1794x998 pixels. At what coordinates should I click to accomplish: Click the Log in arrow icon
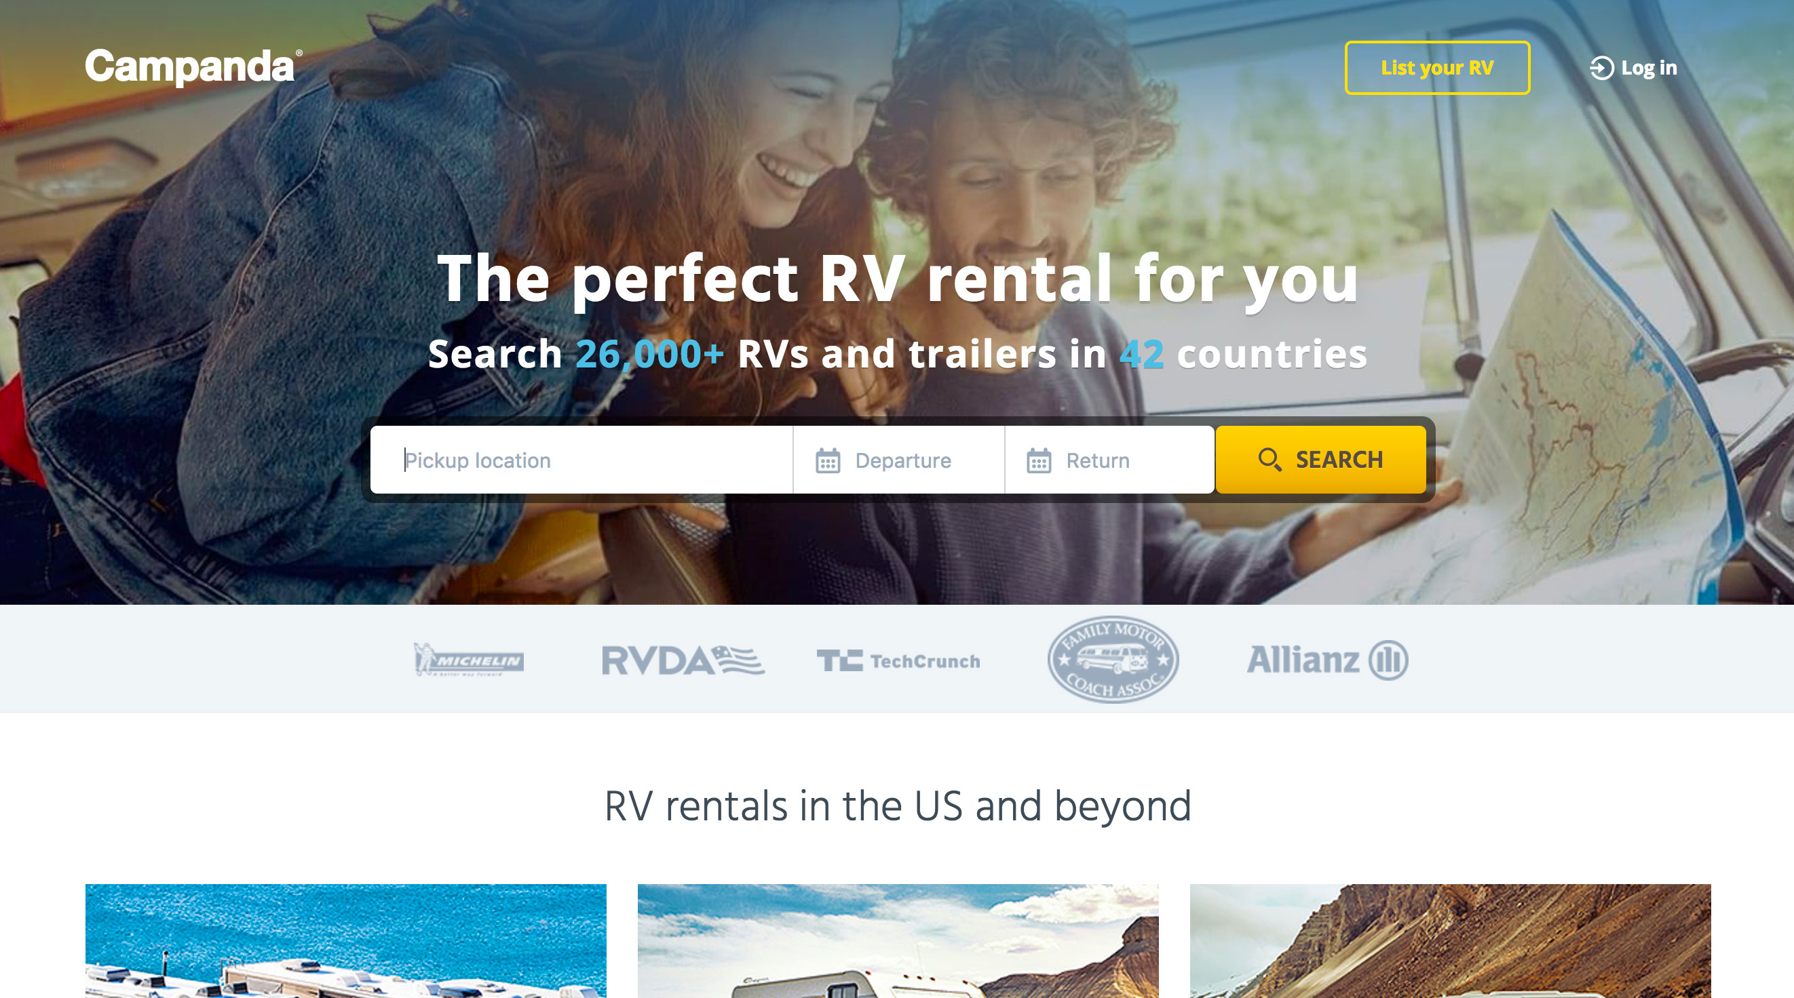1601,68
